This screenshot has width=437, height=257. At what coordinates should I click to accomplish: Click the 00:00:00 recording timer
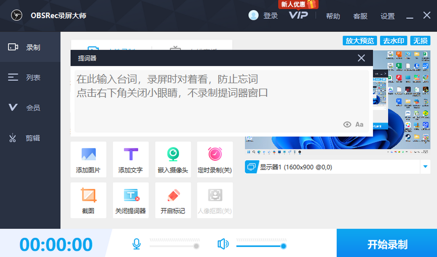coord(56,245)
